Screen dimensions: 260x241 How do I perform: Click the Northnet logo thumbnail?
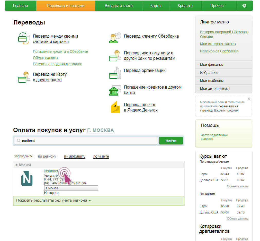(27, 178)
